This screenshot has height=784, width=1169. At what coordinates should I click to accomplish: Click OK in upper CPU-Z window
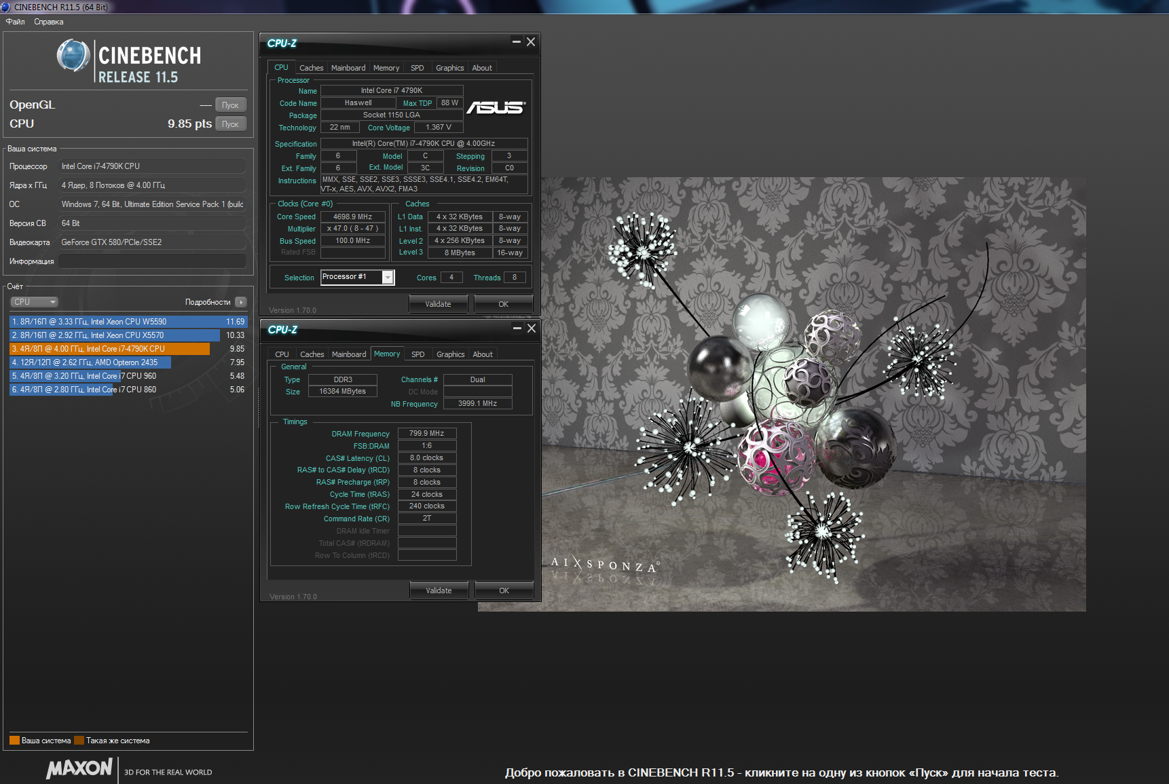tap(504, 304)
